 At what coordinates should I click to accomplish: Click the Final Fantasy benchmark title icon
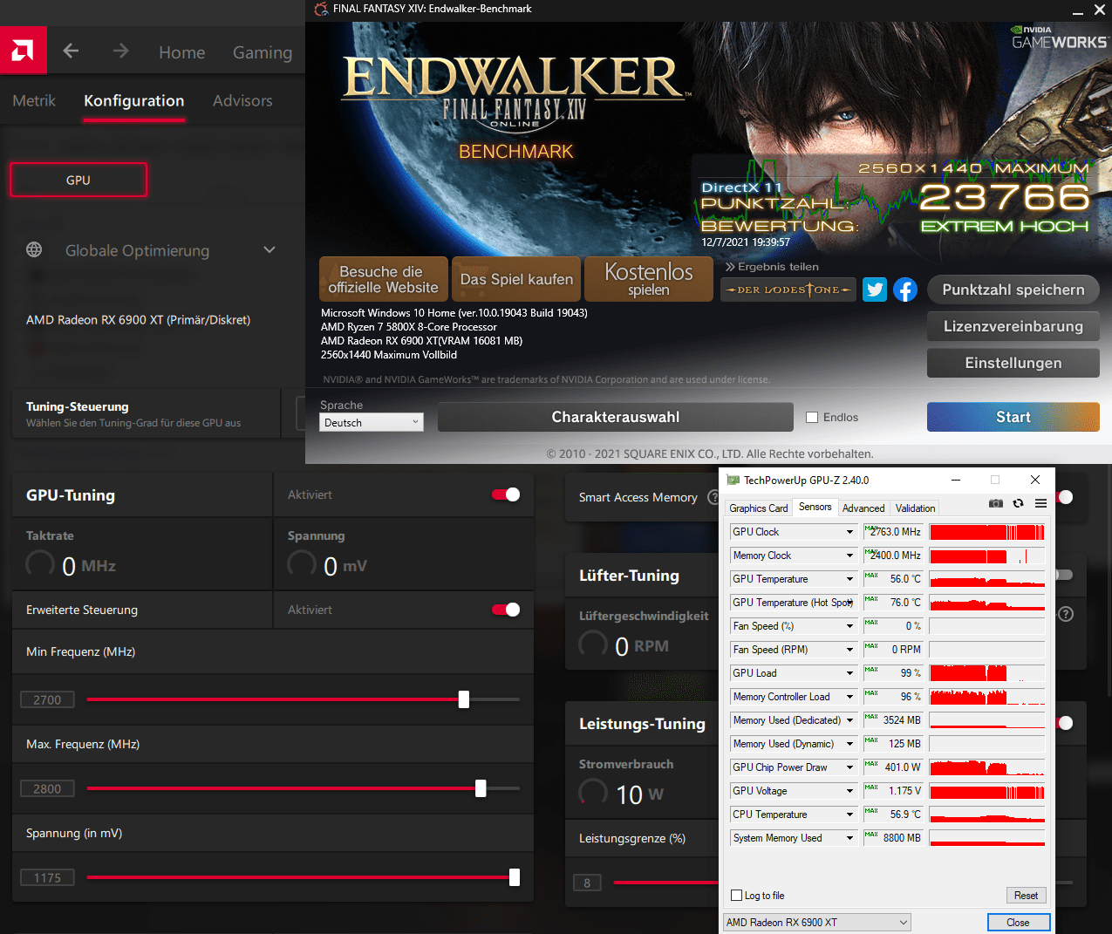coord(321,9)
